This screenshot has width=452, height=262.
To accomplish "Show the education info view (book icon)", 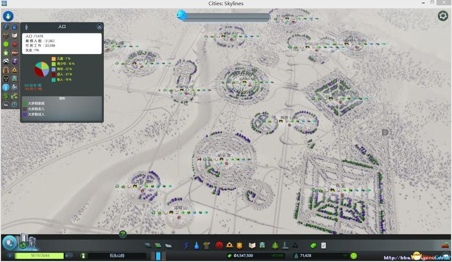I will click(14, 36).
